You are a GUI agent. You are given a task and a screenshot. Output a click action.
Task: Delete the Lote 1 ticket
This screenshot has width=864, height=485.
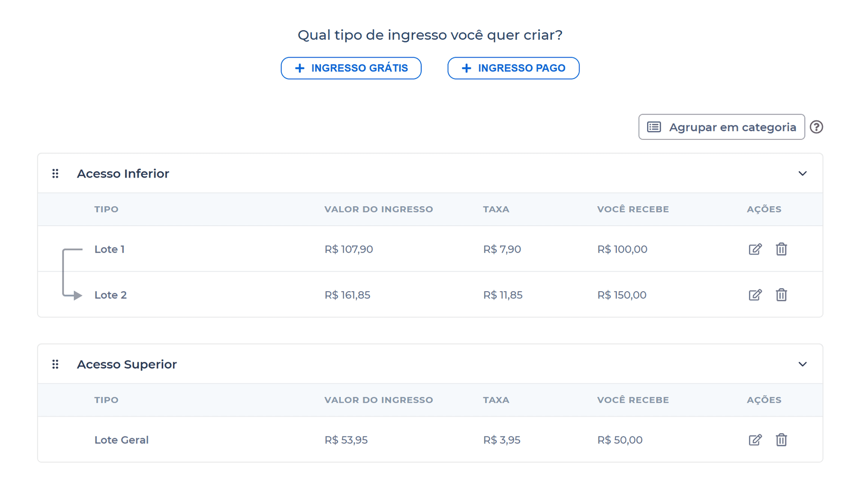pyautogui.click(x=781, y=249)
